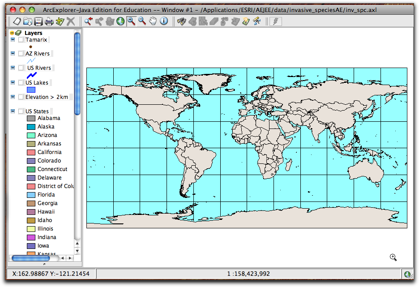This screenshot has width=419, height=287.
Task: Collapse the AZ Rivers legend
Action: pos(13,54)
